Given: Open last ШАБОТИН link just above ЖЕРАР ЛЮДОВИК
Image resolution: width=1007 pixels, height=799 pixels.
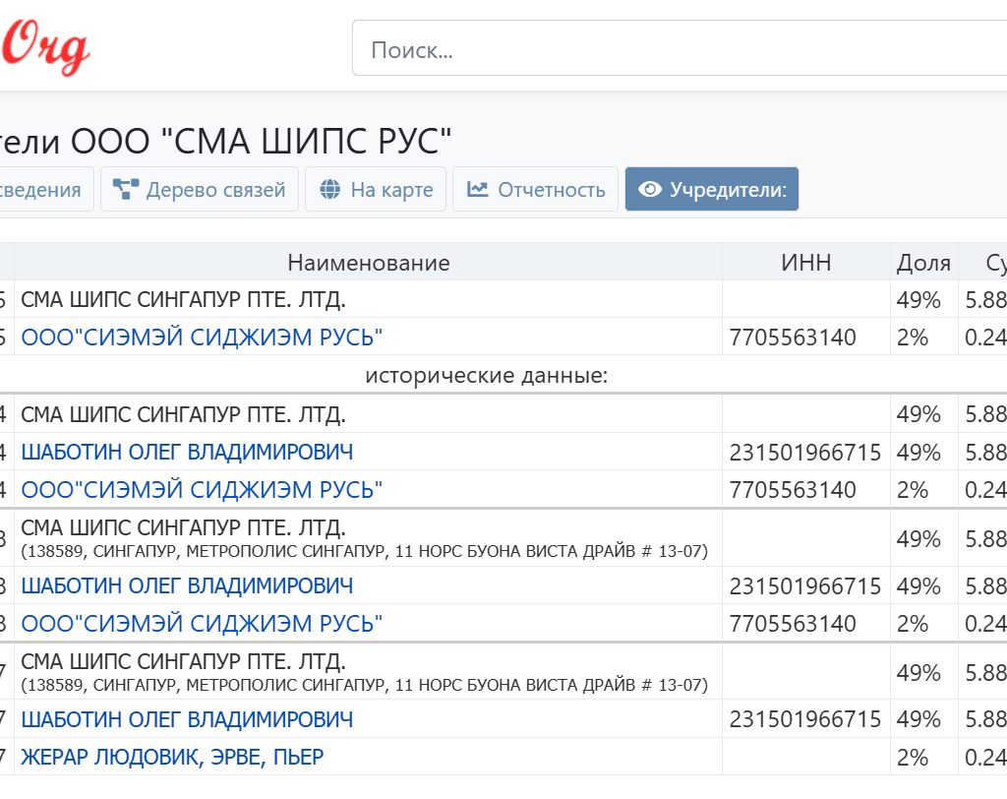Looking at the screenshot, I should [x=187, y=719].
